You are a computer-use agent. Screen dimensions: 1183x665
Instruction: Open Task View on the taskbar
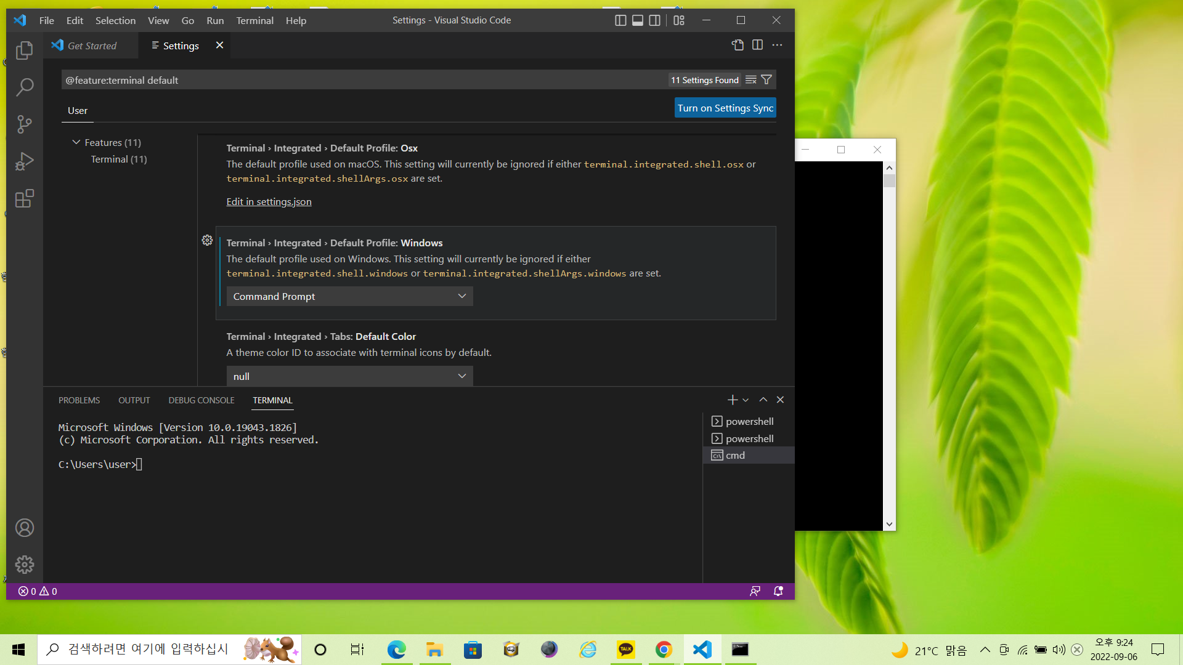coord(357,650)
